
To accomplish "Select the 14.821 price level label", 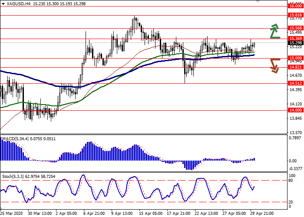I will (x=295, y=67).
